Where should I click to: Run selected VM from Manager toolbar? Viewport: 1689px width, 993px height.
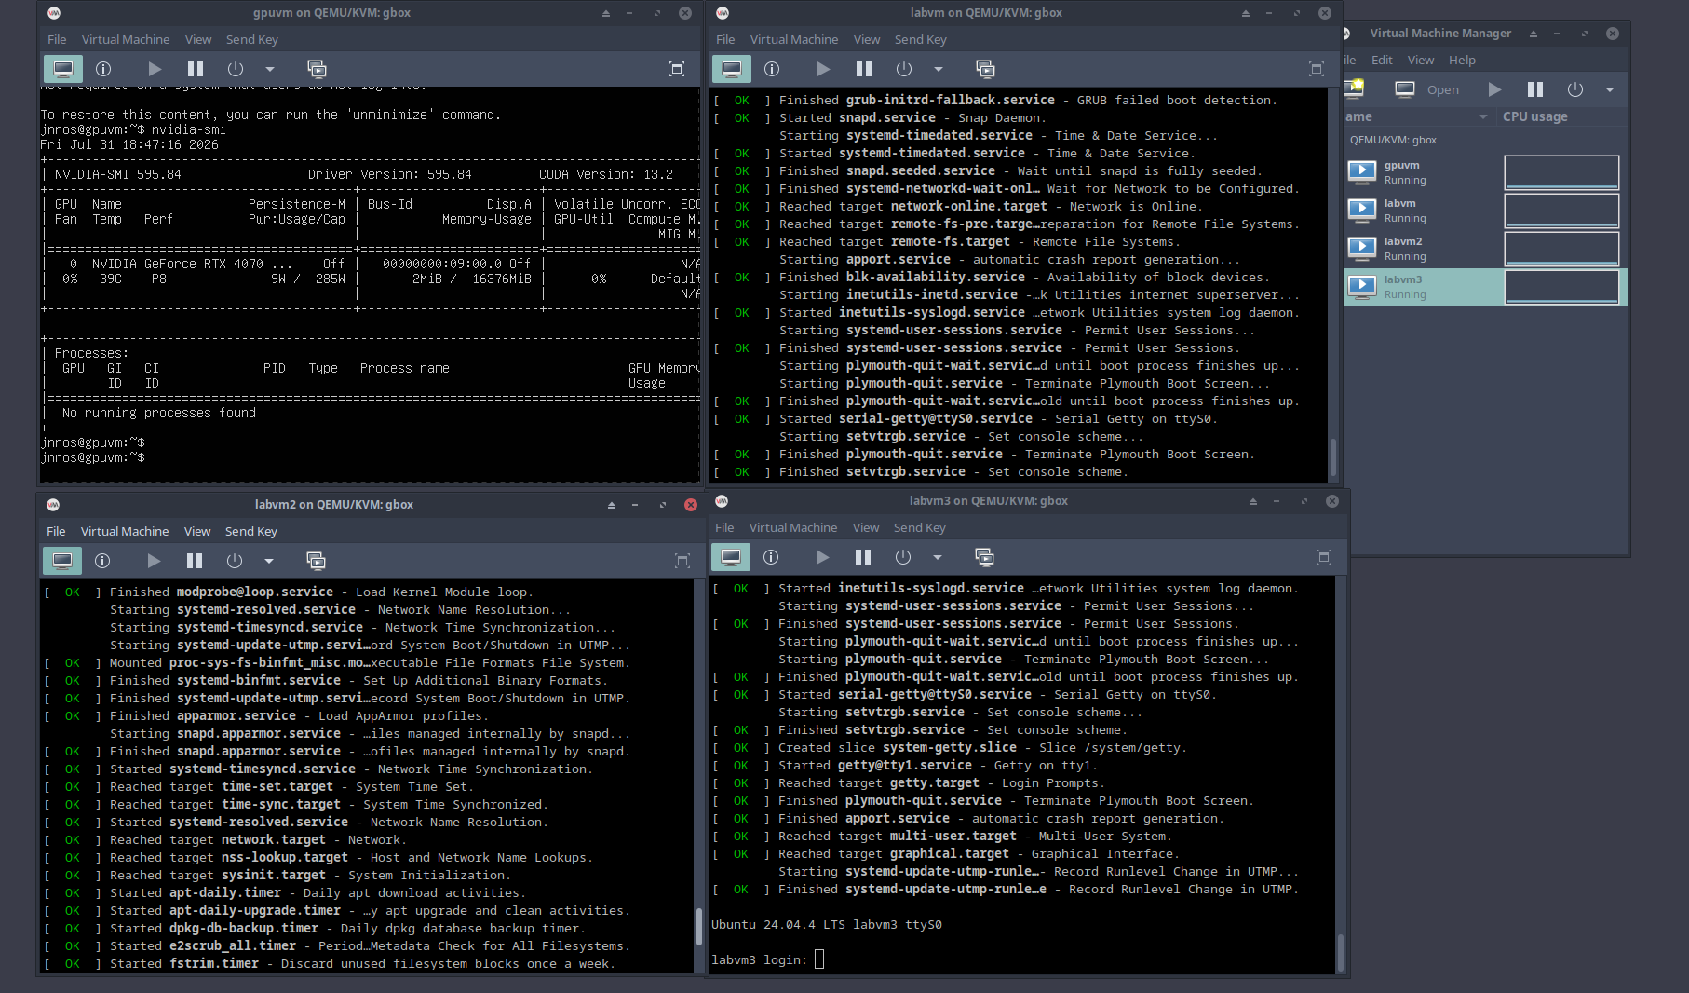point(1494,89)
